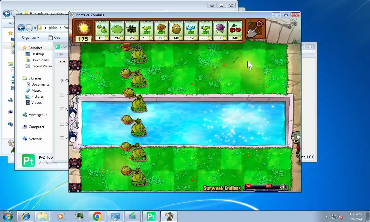370x222 pixels.
Task: Pick the Cabbage-pult seed packet
Action: coord(102,30)
